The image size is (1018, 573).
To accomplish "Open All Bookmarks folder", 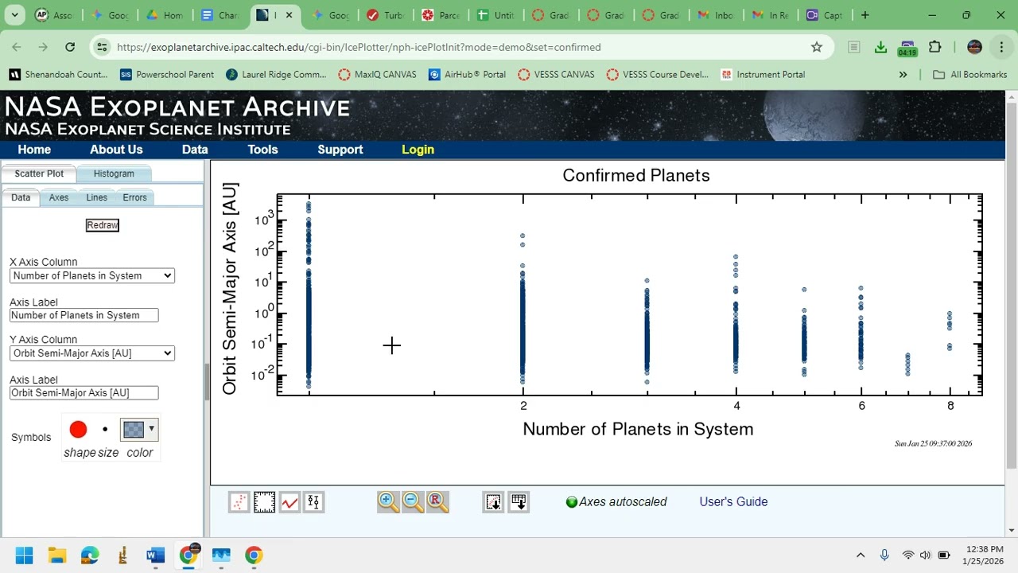I will [x=969, y=74].
